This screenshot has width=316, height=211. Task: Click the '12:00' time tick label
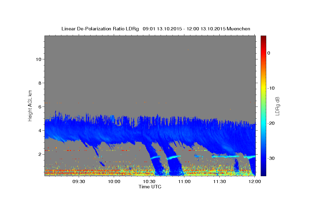tap(255, 181)
